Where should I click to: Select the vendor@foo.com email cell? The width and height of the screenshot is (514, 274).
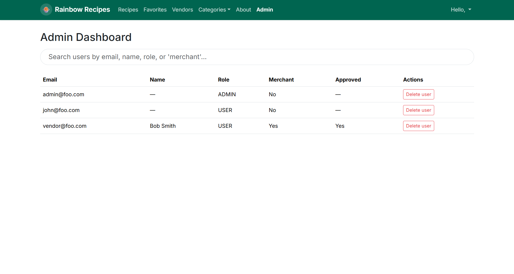click(x=65, y=126)
